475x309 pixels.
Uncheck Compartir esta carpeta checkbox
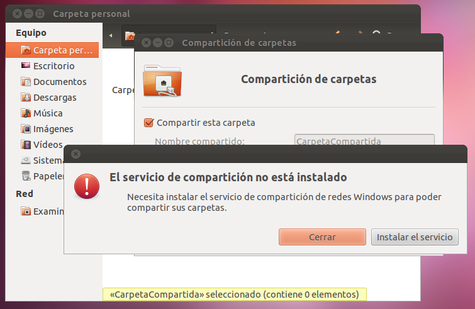(x=148, y=123)
